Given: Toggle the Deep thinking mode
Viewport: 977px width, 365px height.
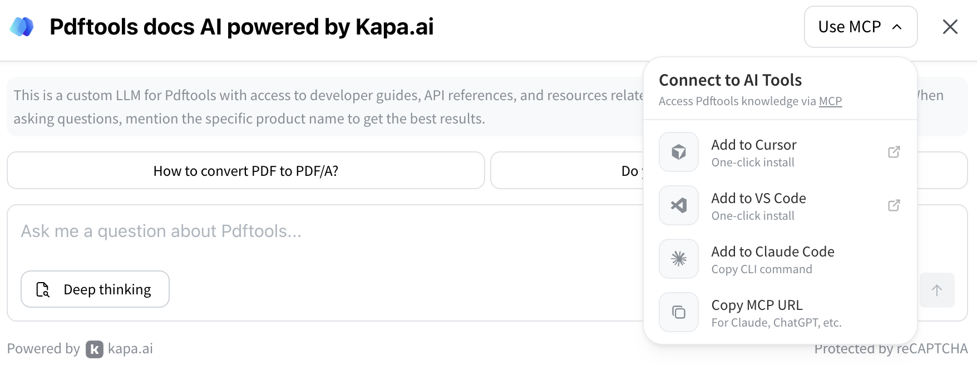Looking at the screenshot, I should [x=95, y=289].
